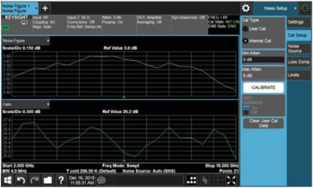Image resolution: width=313 pixels, height=188 pixels.
Task: Edit the Max Atten 8 dB field
Action: 263,76
